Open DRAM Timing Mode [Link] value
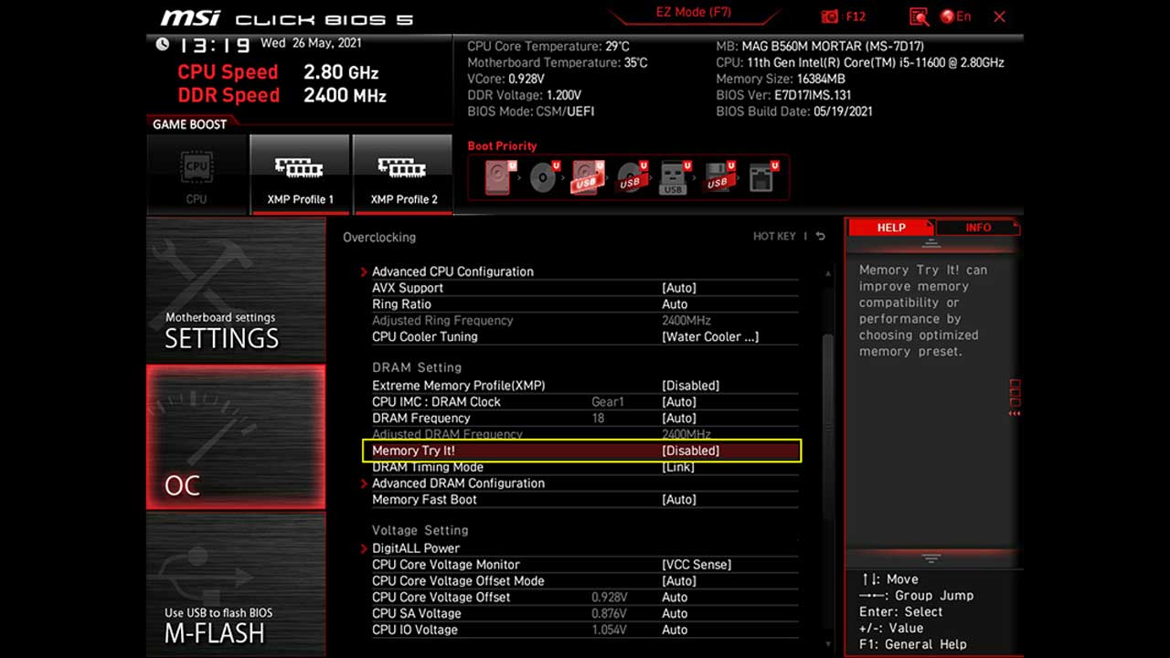 678,467
